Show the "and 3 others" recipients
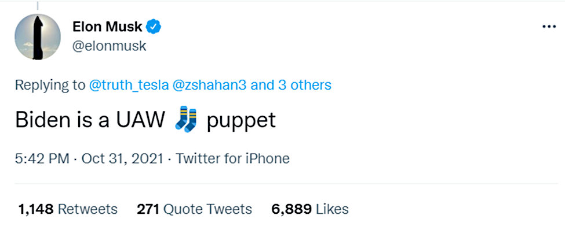The width and height of the screenshot is (565, 230). click(x=291, y=85)
